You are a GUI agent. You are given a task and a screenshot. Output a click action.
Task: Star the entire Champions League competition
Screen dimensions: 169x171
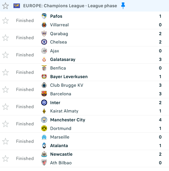coord(5,6)
